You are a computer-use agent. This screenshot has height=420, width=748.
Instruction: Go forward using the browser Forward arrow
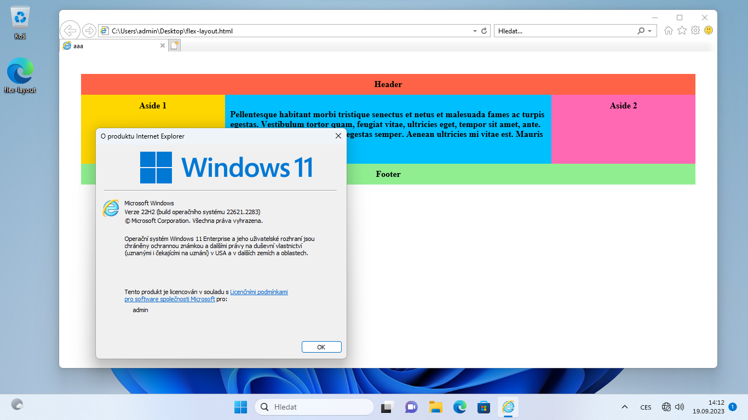pyautogui.click(x=89, y=30)
